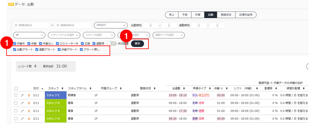This screenshot has height=125, width=310.
Task: Switch to the 作業 tab
Action: [198, 15]
